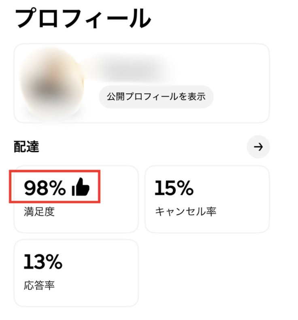Image resolution: width=298 pixels, height=320 pixels.
Task: Click the 15% cancellation percentage
Action: pos(174,188)
